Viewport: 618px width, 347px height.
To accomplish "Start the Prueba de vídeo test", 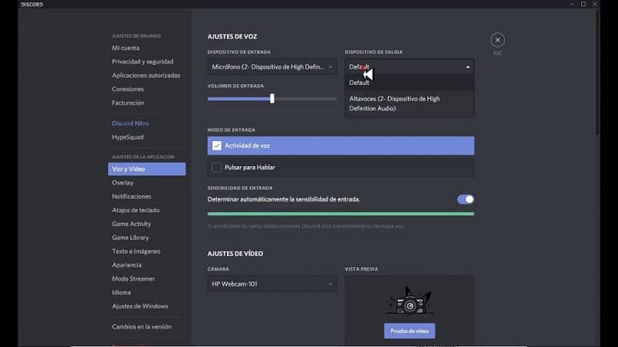I will pos(409,331).
